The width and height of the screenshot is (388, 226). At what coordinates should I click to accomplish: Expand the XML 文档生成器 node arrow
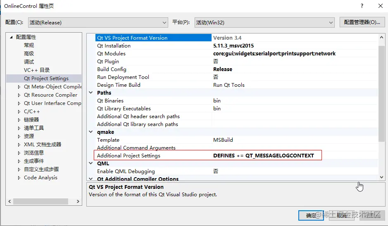19,145
